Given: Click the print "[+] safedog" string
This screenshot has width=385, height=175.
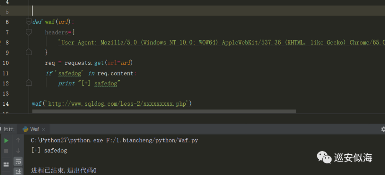Looking at the screenshot, I should (99, 84).
